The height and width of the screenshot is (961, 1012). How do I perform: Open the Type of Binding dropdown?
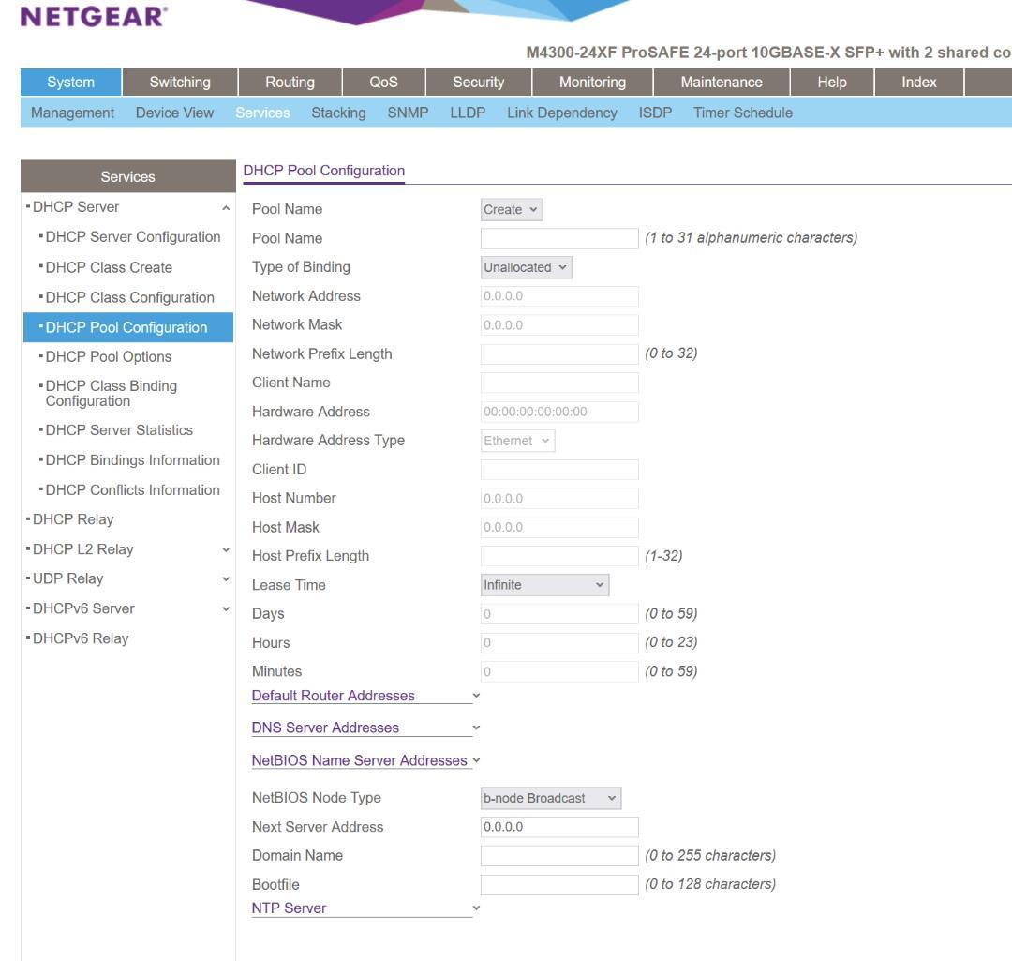(526, 267)
